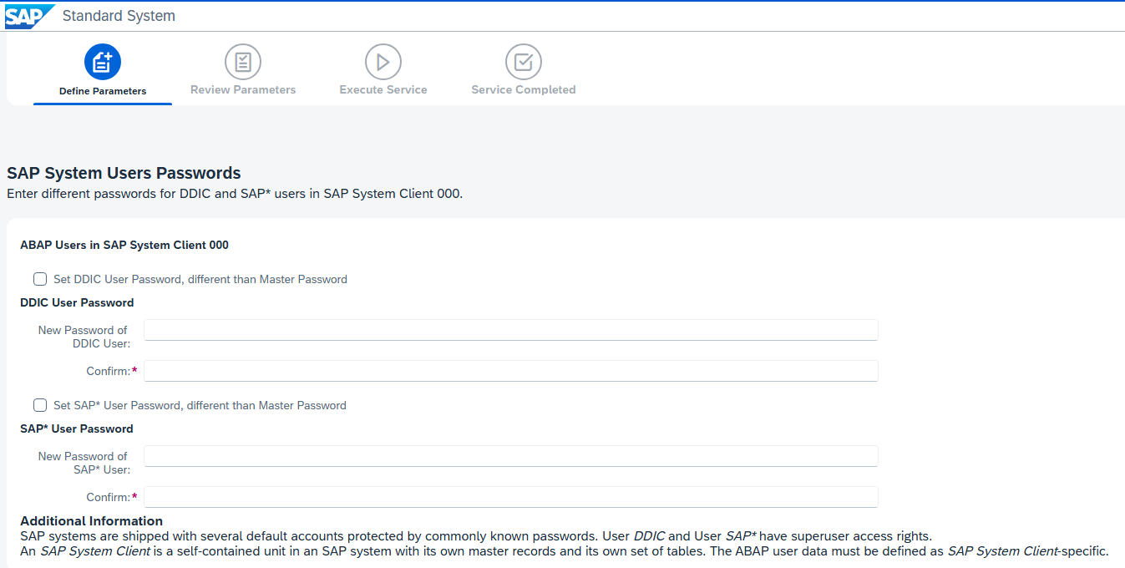Click the DDIC User Password section label
Image resolution: width=1125 pixels, height=568 pixels.
(77, 302)
